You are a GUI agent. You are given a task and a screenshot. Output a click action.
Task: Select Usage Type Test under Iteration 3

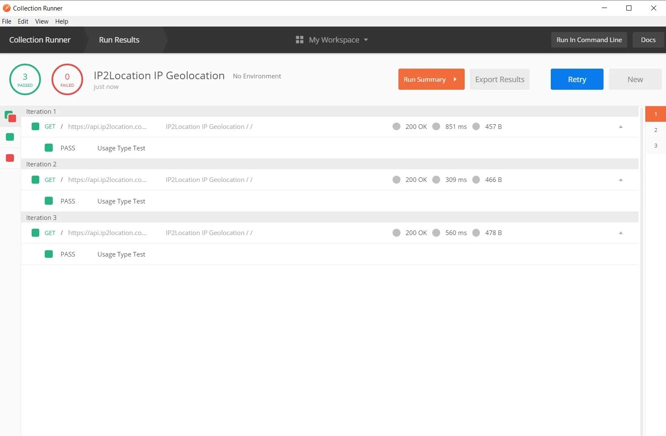point(121,254)
